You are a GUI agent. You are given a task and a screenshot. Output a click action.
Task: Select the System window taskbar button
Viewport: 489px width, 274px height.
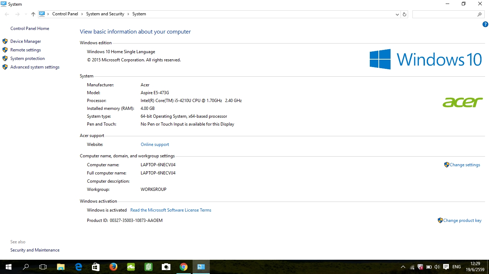click(201, 267)
